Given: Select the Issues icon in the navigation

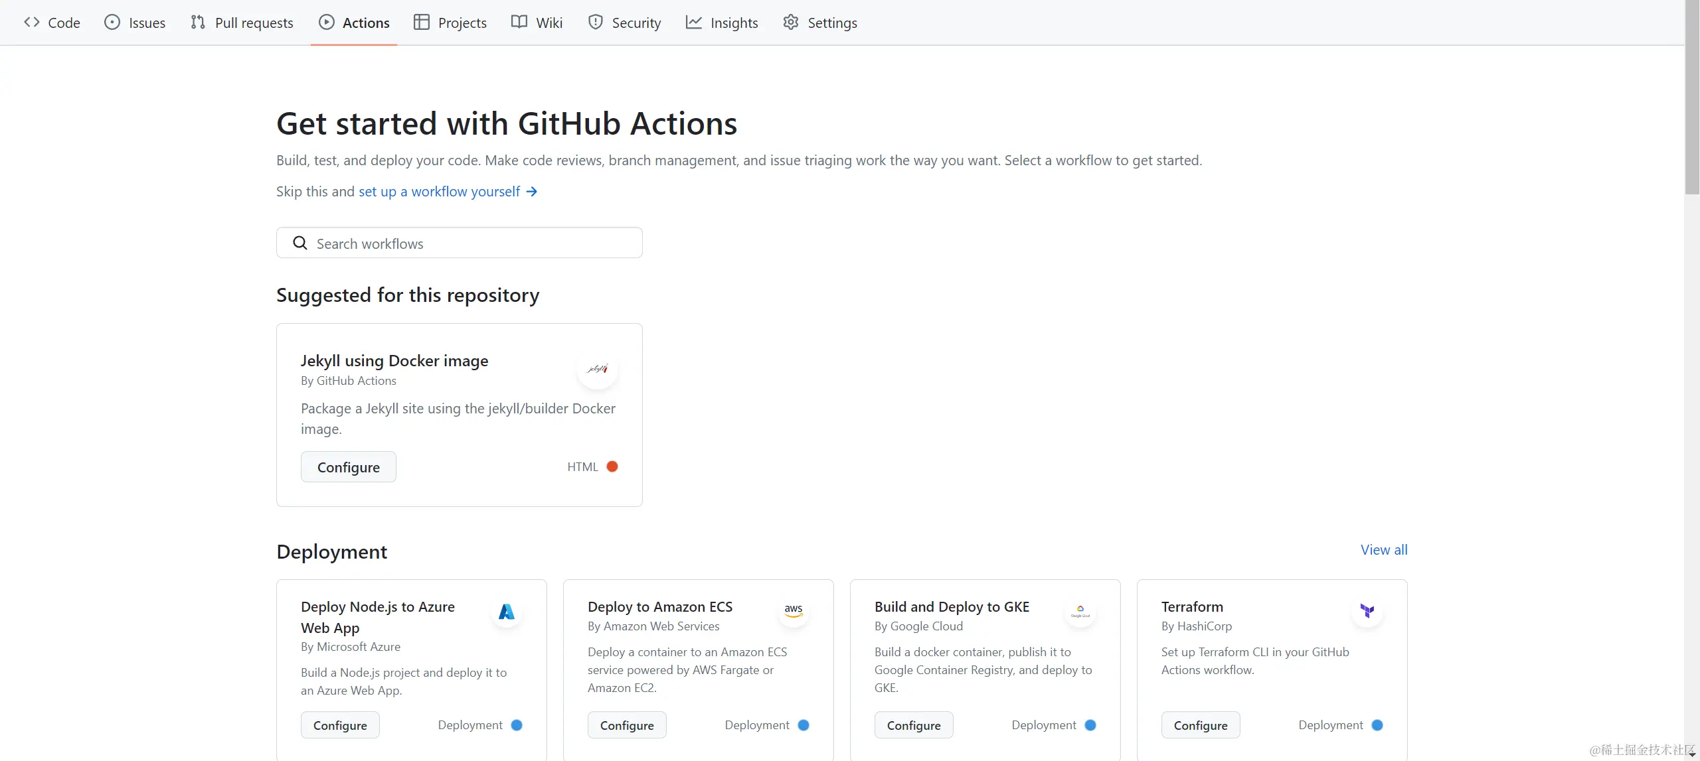Looking at the screenshot, I should tap(112, 22).
